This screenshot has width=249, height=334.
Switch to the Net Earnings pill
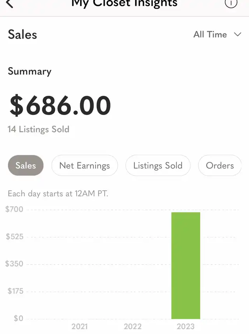[84, 165]
